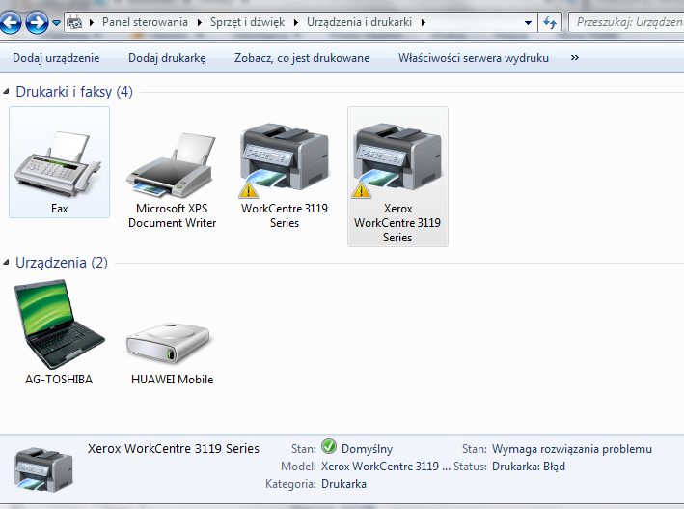Refresh the Urządzenia i drukarki view

point(550,22)
